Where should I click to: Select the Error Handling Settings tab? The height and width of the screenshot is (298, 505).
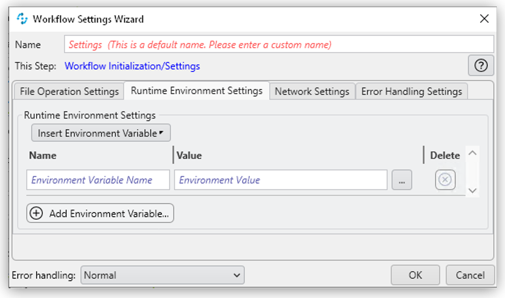pos(411,91)
